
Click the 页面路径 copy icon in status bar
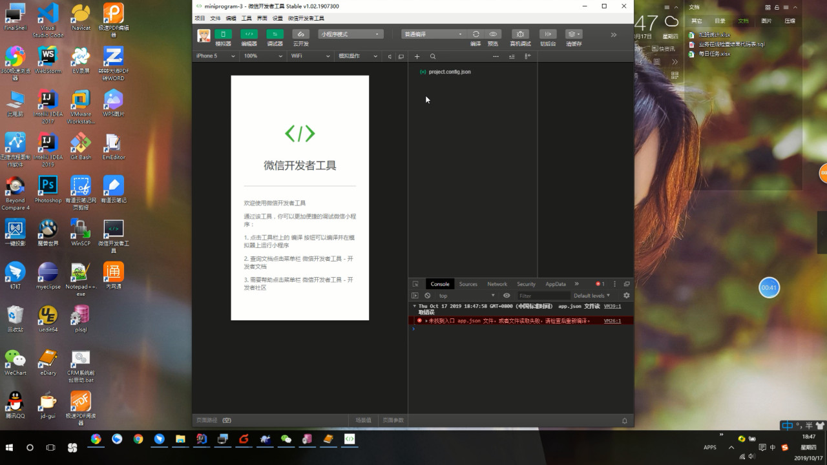227,420
